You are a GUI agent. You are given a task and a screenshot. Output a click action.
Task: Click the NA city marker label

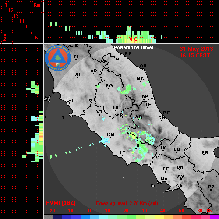pyautogui.click(x=164, y=179)
